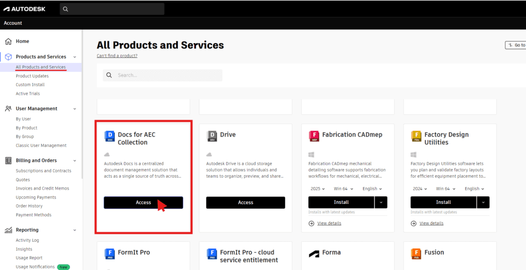Viewport: 526px width, 270px height.
Task: Click the Billing and Orders icon
Action: 8,160
